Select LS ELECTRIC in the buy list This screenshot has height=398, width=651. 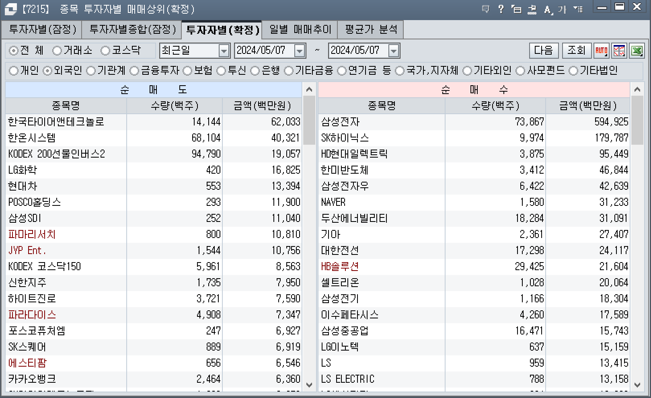point(474,379)
